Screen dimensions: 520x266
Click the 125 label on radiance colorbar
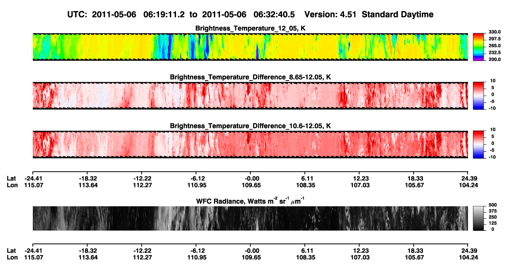(492, 223)
